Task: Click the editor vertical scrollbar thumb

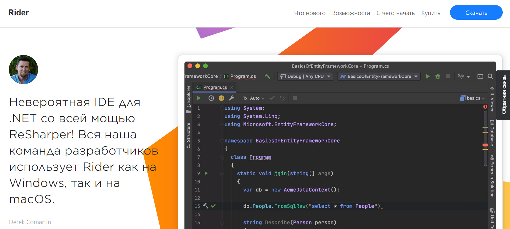Action: (485, 138)
